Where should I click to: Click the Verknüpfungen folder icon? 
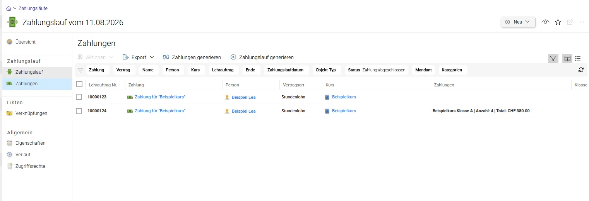coord(9,113)
